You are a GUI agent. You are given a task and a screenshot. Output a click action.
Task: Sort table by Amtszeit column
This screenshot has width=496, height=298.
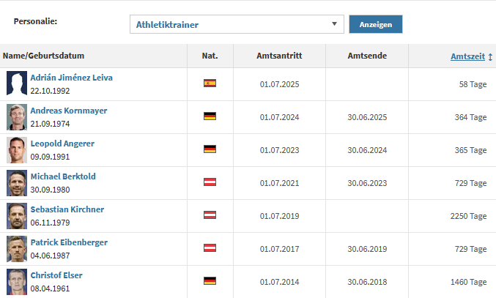pyautogui.click(x=467, y=56)
